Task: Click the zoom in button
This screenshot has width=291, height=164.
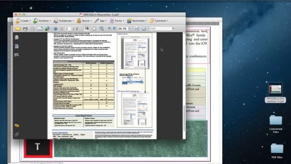Action: 114,28
